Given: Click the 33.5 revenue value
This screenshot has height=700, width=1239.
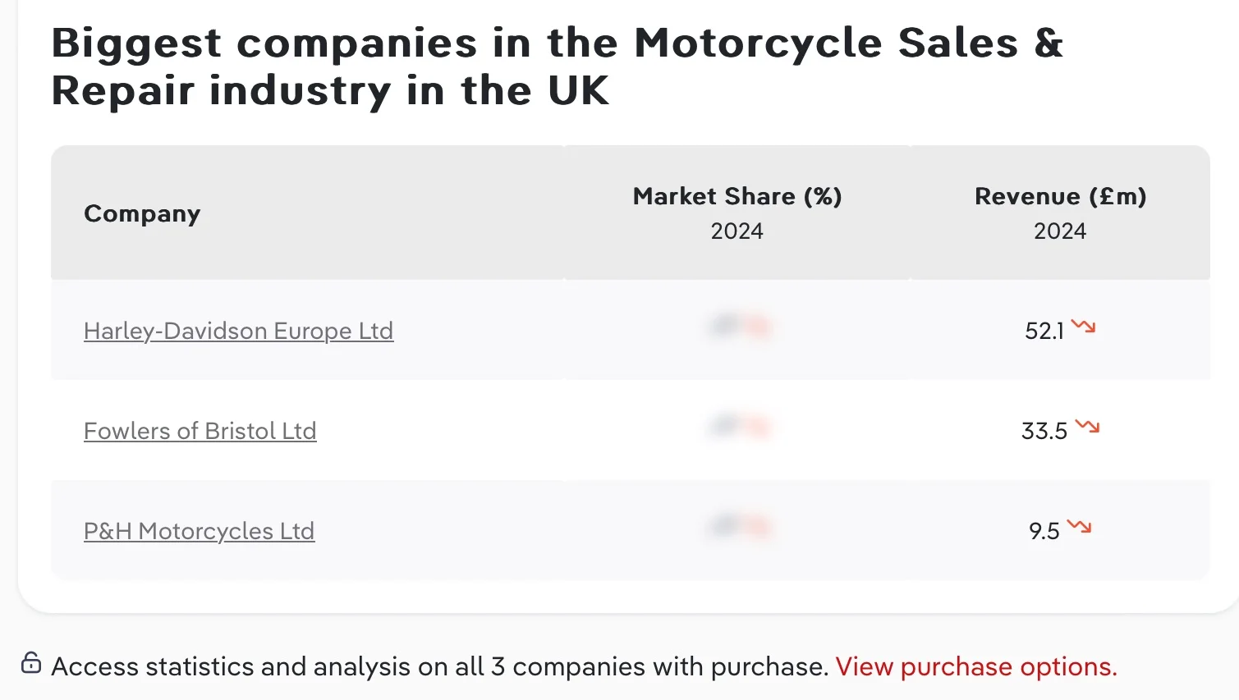Looking at the screenshot, I should [1044, 431].
